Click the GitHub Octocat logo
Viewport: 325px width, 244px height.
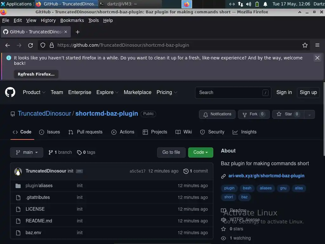pos(10,92)
